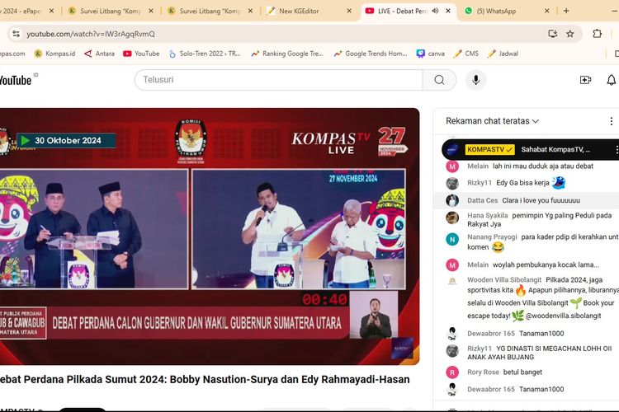Open a new browser tab
The image size is (619, 412).
click(566, 11)
